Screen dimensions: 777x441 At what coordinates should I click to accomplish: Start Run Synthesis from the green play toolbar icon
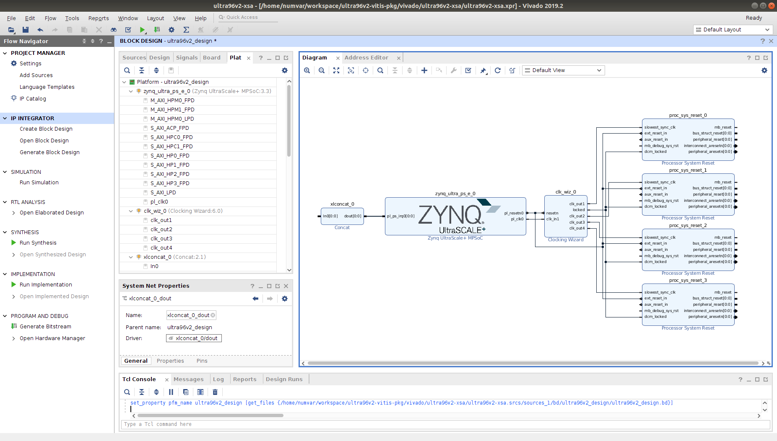tap(143, 30)
